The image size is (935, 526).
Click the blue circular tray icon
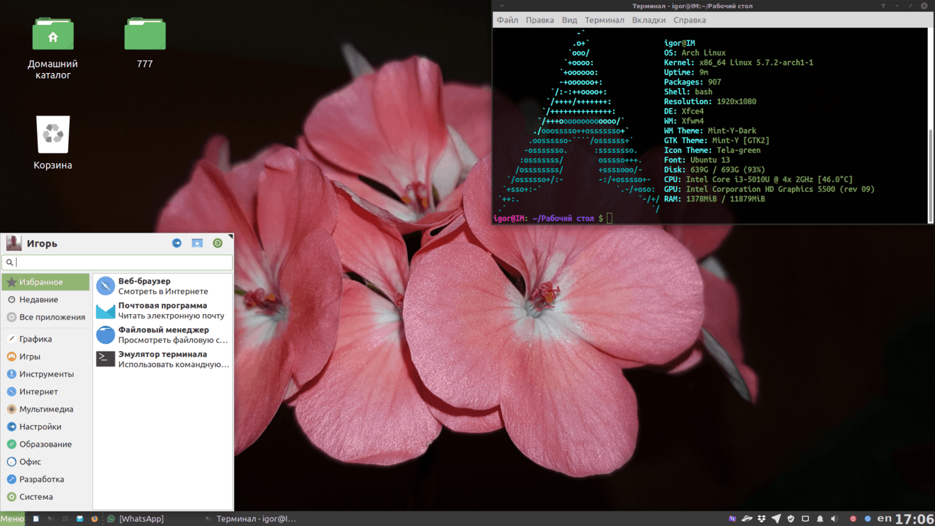tap(867, 519)
